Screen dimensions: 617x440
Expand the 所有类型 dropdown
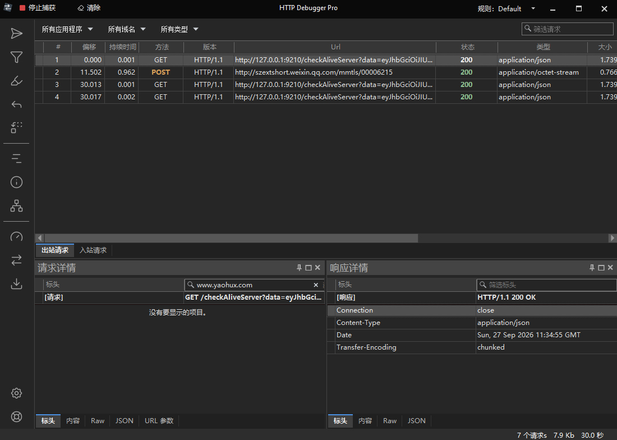[179, 29]
